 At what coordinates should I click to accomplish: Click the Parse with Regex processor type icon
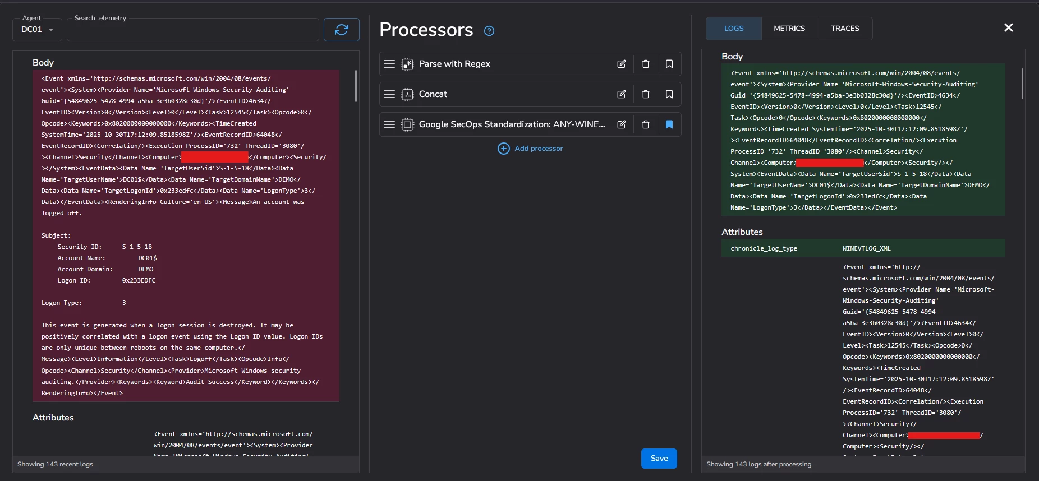407,64
